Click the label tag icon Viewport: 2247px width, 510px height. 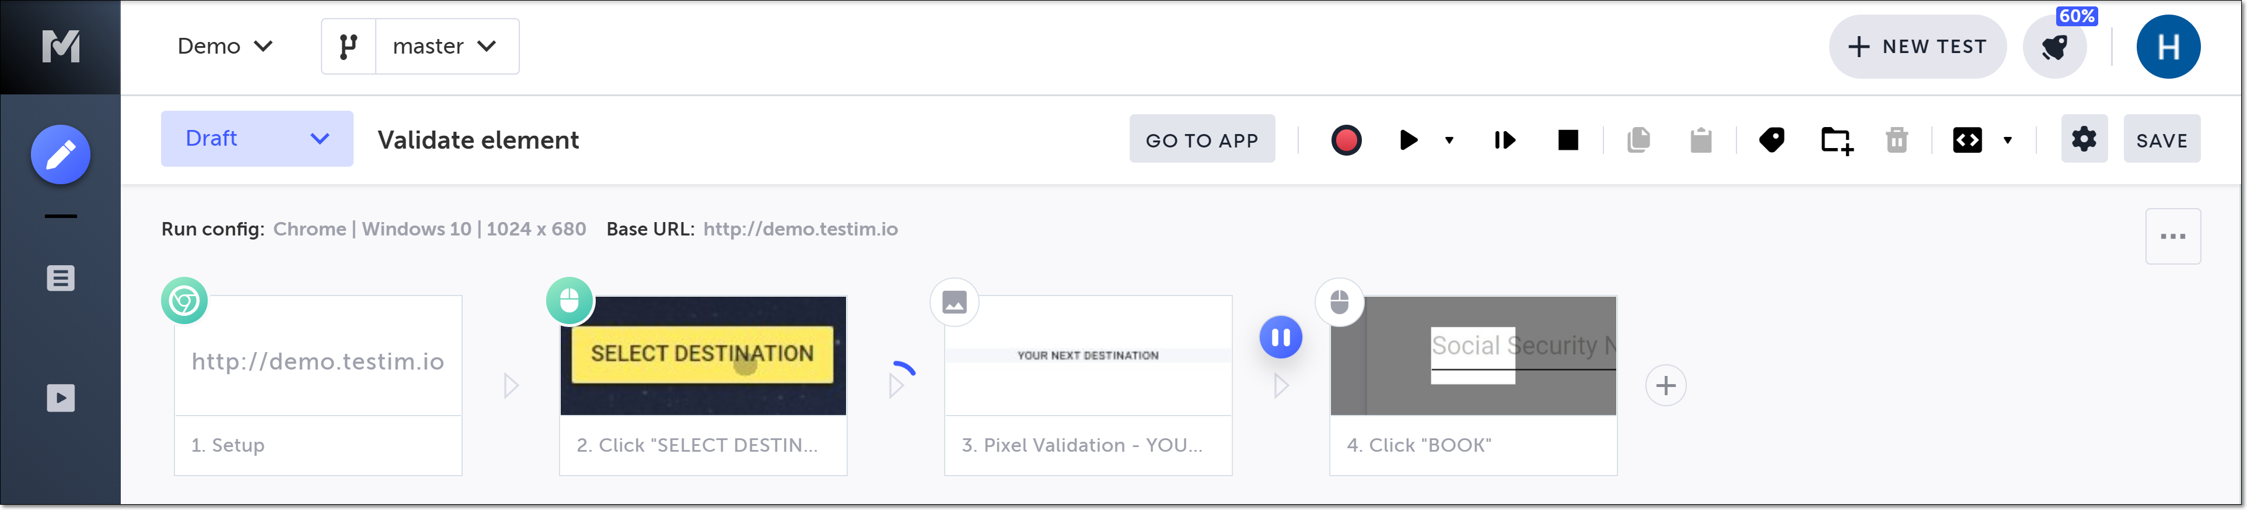click(1771, 139)
